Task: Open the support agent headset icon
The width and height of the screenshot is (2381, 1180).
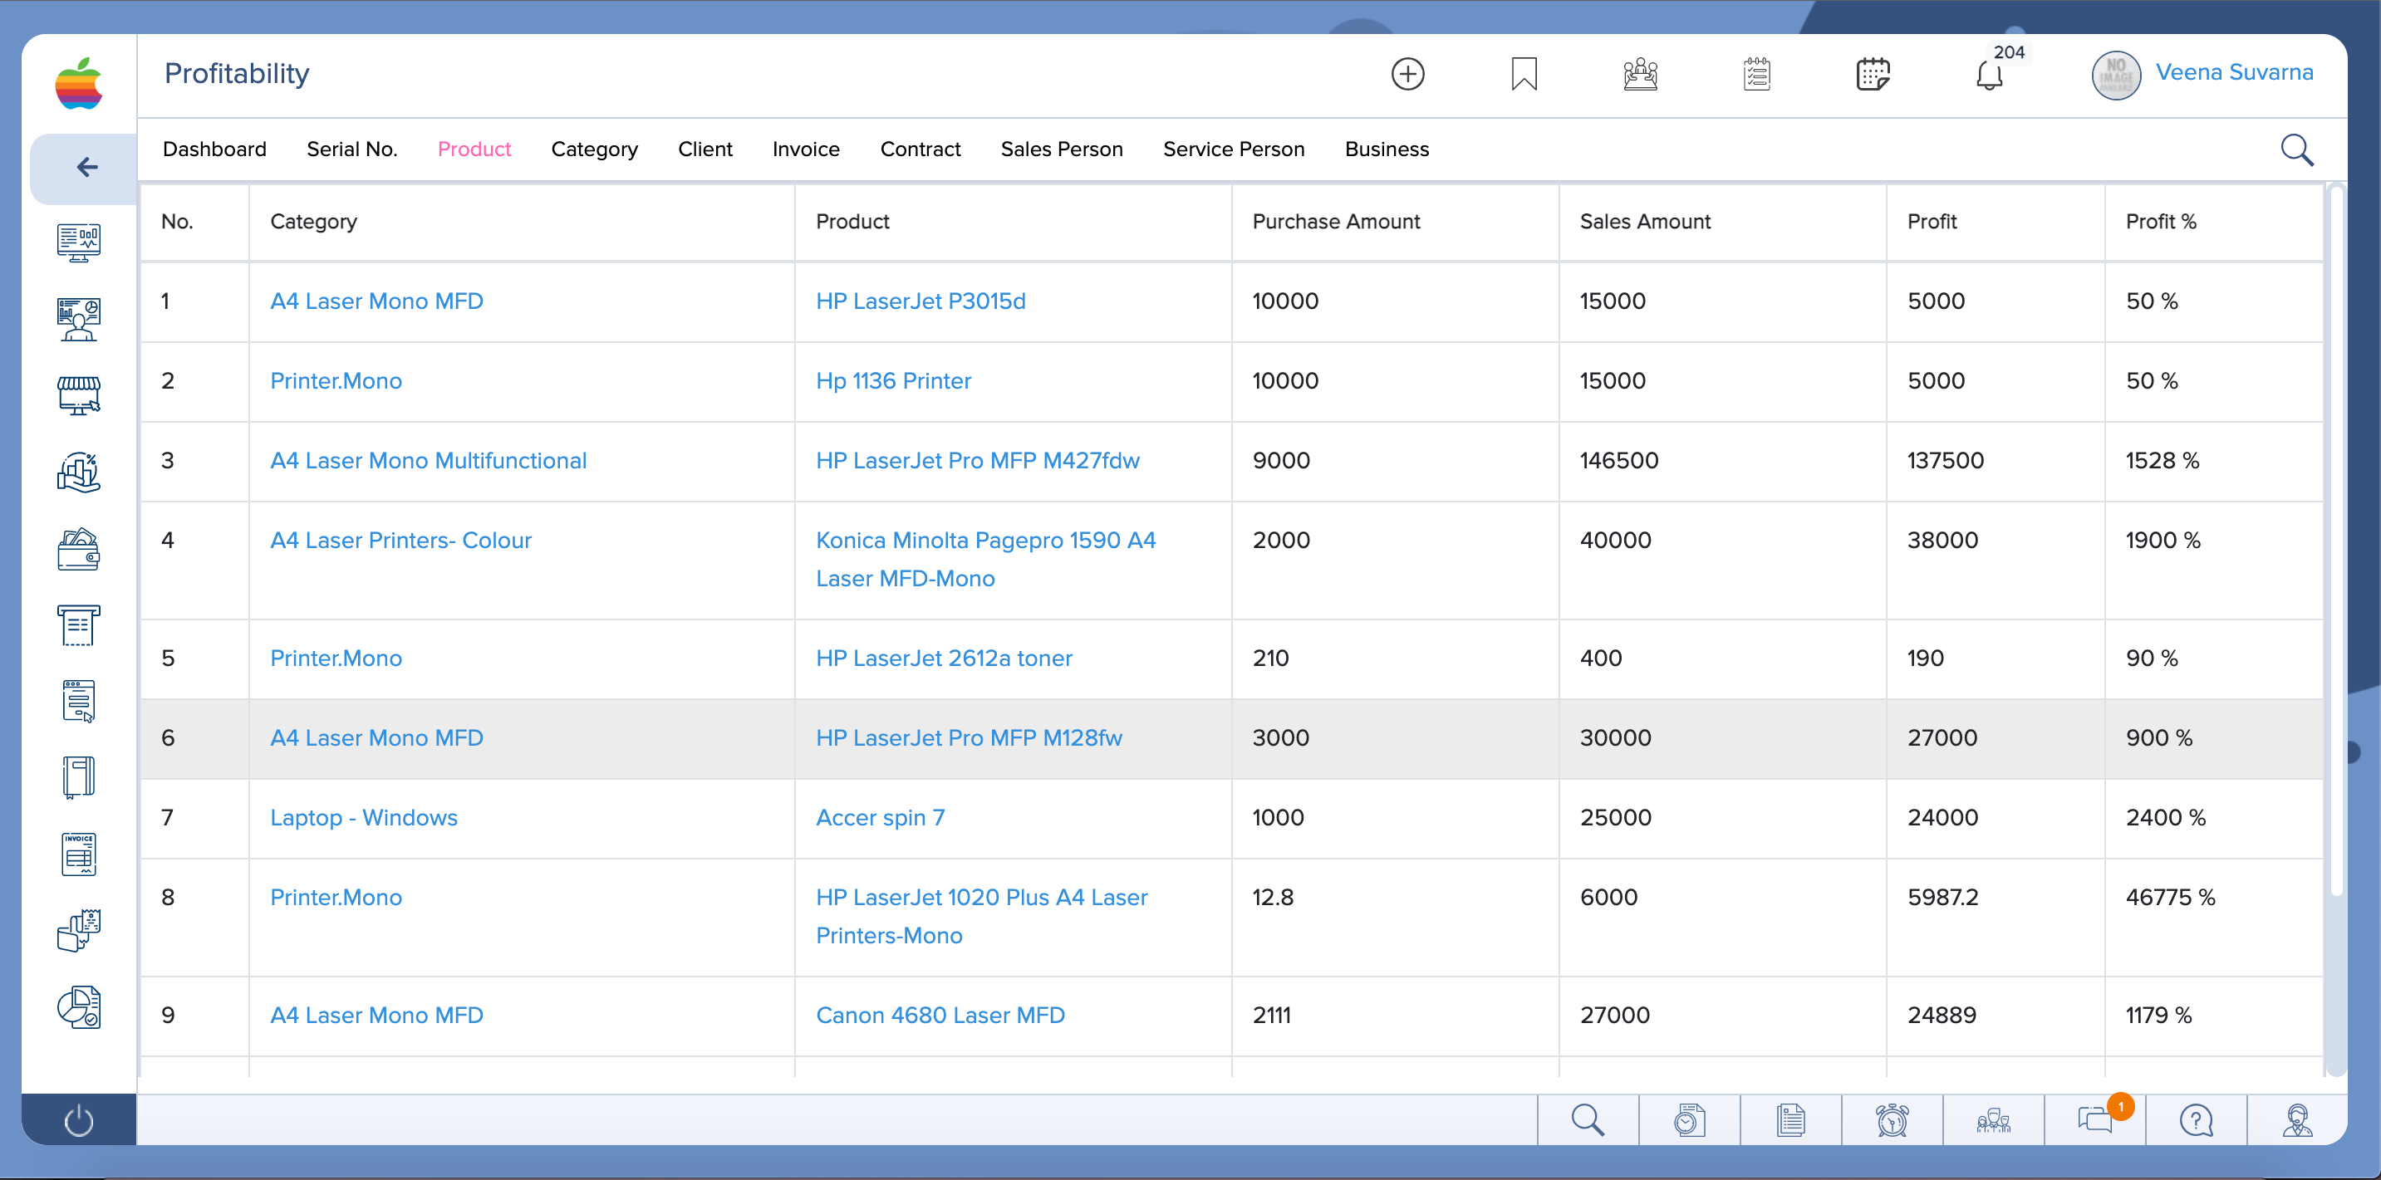Action: tap(2298, 1120)
